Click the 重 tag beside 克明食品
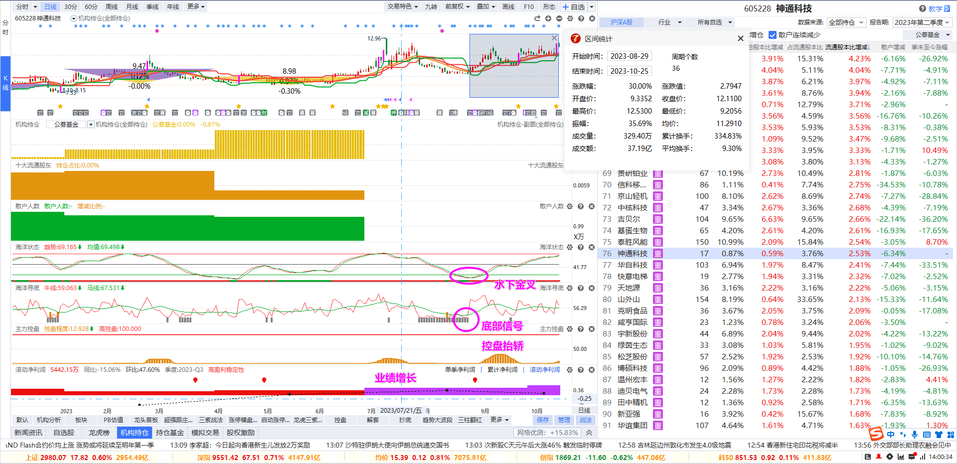 pyautogui.click(x=658, y=311)
